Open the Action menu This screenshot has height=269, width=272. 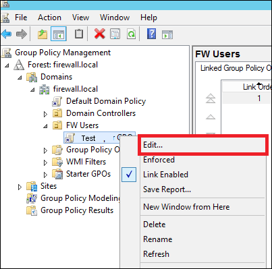(49, 18)
